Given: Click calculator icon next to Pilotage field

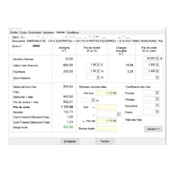Looking at the screenshot, I should (x=157, y=99).
